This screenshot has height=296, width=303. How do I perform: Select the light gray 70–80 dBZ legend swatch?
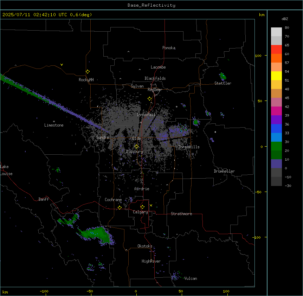coord(276,32)
